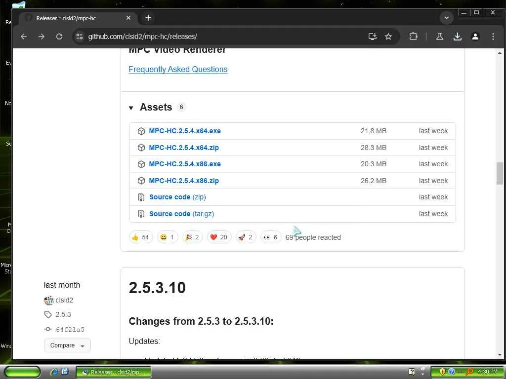Download MPC-HC.2.5.4.x86.exe
Viewport: 506px width, 379px height.
point(185,164)
